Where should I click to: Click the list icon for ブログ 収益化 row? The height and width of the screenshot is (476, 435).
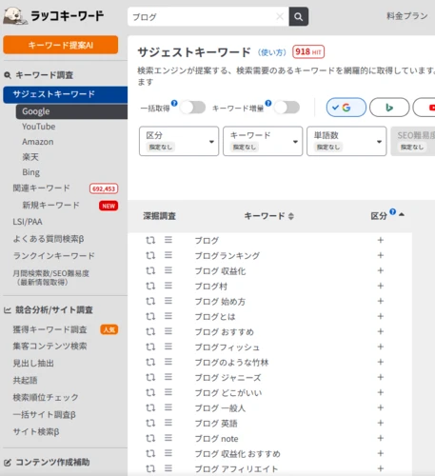point(168,270)
